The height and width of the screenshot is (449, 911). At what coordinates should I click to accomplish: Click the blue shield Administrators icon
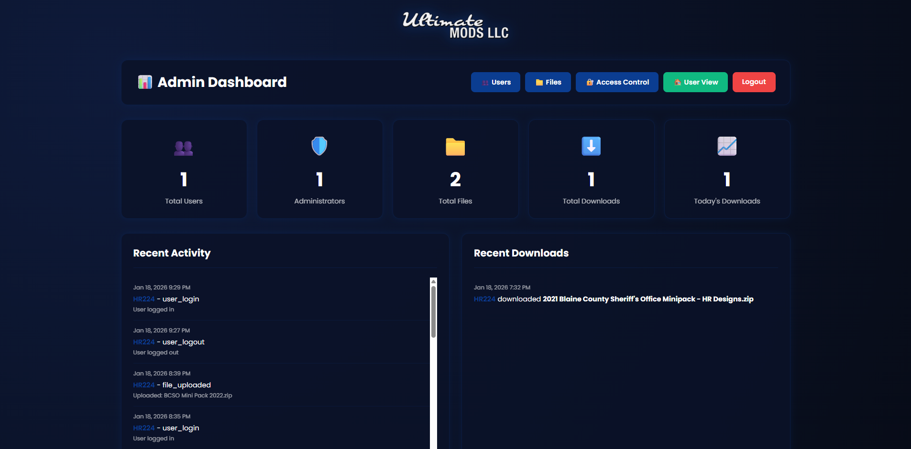[x=319, y=146]
